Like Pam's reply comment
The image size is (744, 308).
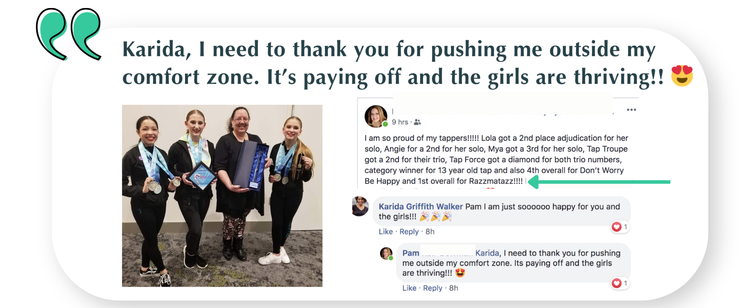point(409,288)
